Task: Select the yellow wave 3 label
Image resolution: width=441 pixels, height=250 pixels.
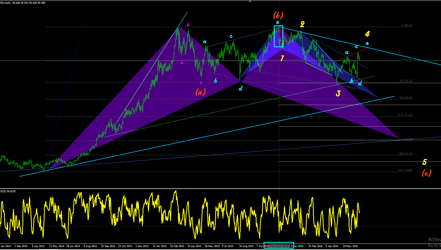Action: [338, 93]
